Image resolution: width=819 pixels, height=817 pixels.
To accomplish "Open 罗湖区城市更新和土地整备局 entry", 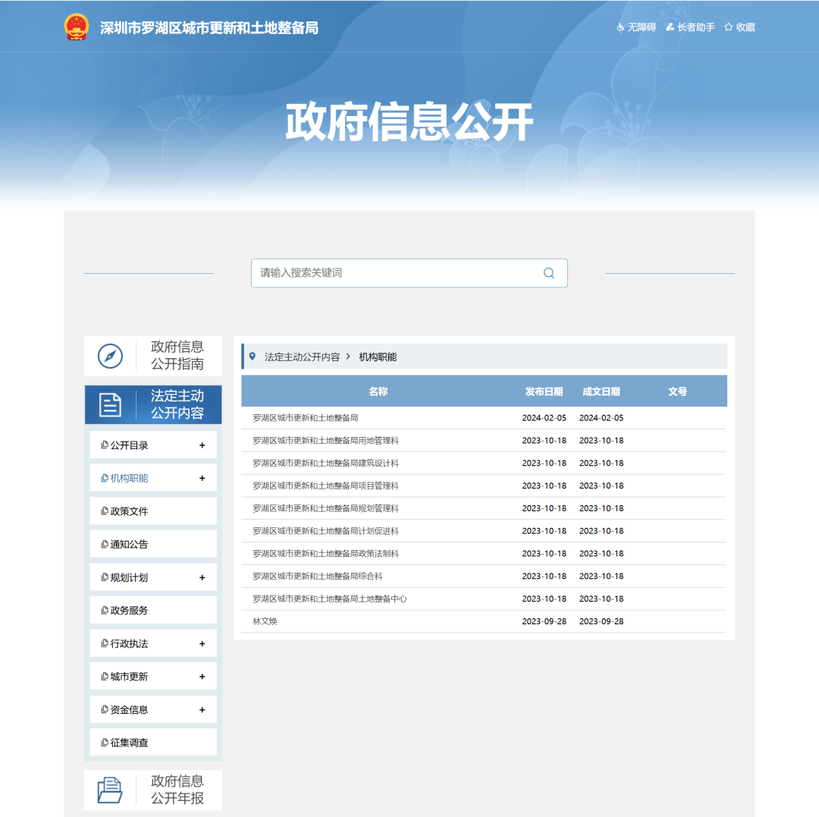I will tap(306, 418).
